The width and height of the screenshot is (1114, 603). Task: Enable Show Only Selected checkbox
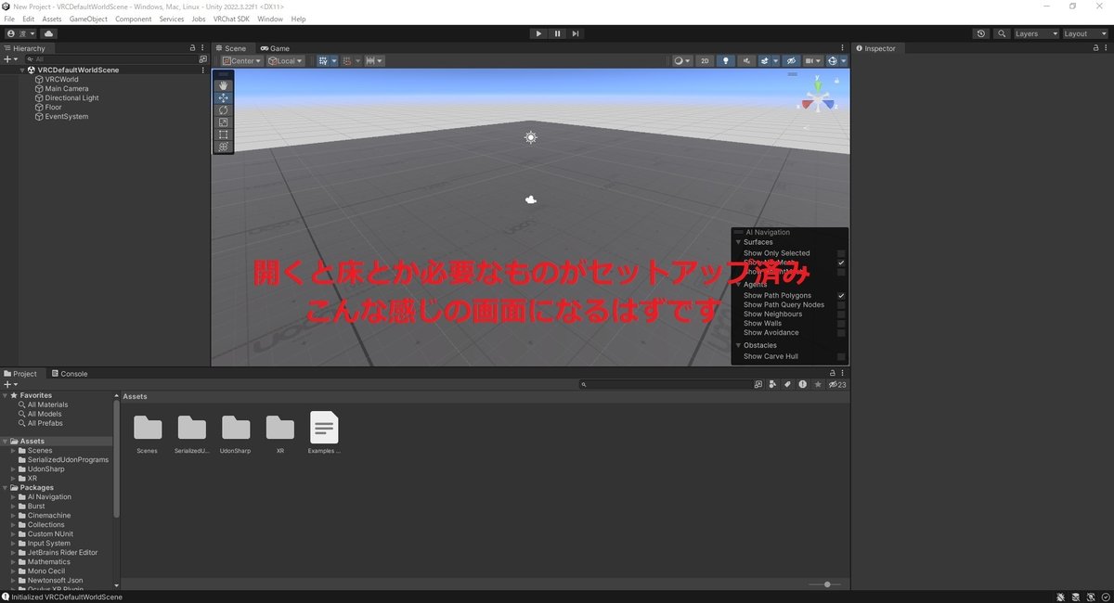[841, 253]
